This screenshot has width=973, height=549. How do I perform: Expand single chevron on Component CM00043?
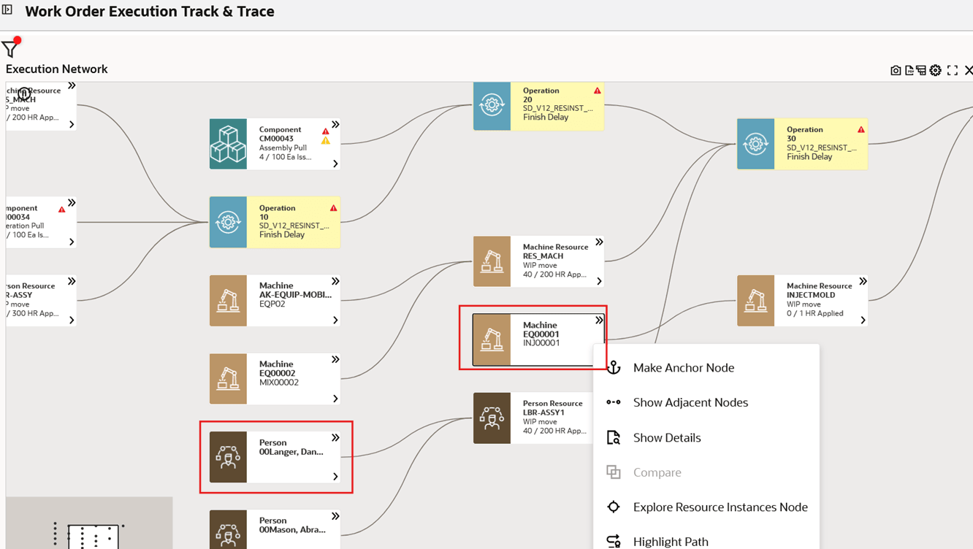335,164
